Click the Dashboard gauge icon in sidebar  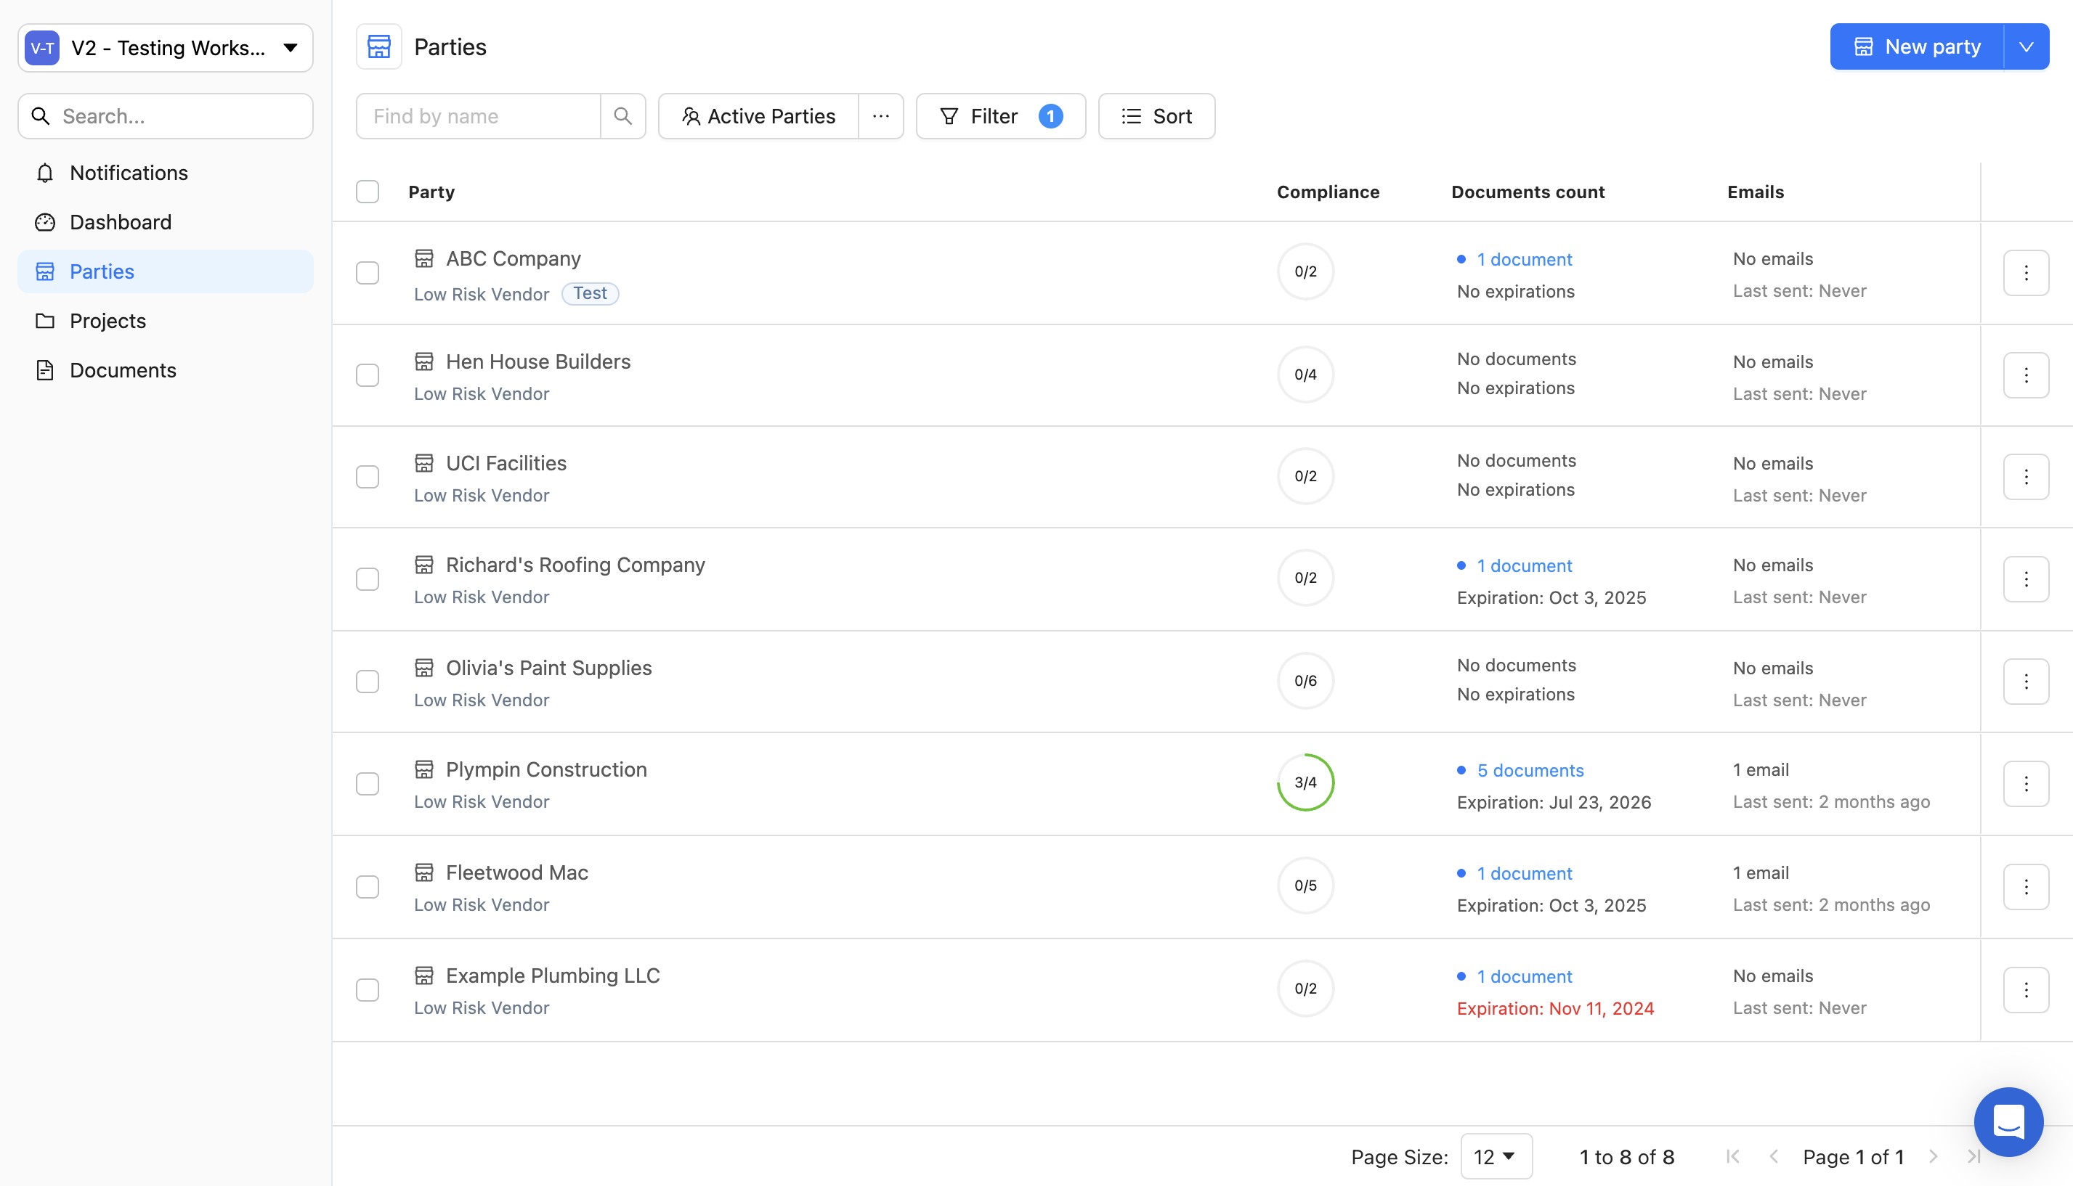(45, 222)
